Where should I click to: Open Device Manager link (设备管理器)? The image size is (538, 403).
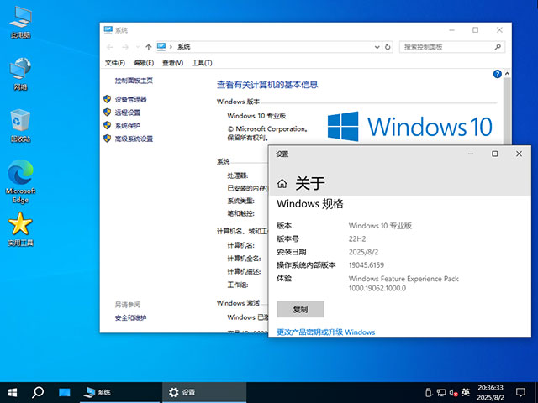(x=130, y=99)
